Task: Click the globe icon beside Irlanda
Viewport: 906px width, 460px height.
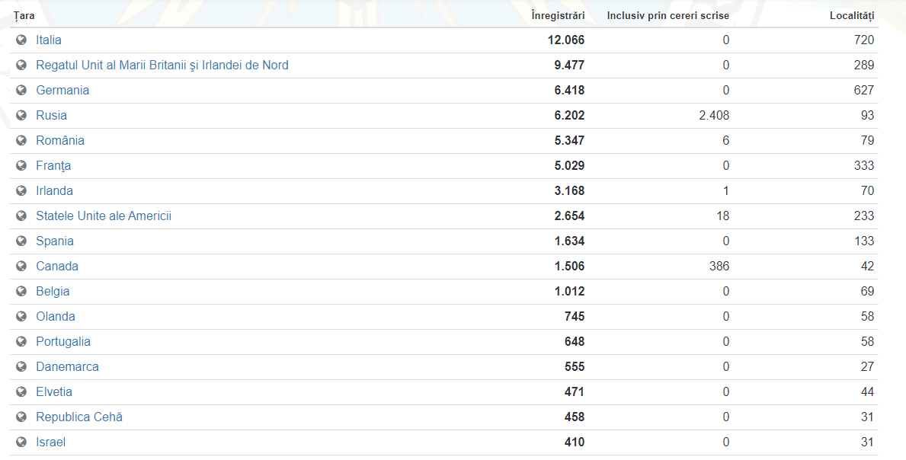Action: tap(21, 190)
